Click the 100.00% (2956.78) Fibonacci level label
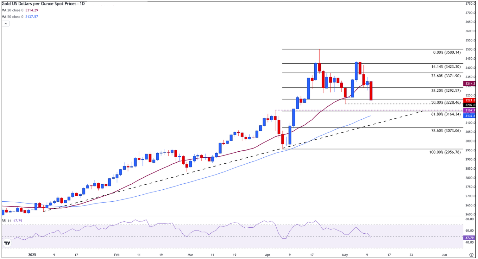The image size is (478, 259). pos(445,152)
